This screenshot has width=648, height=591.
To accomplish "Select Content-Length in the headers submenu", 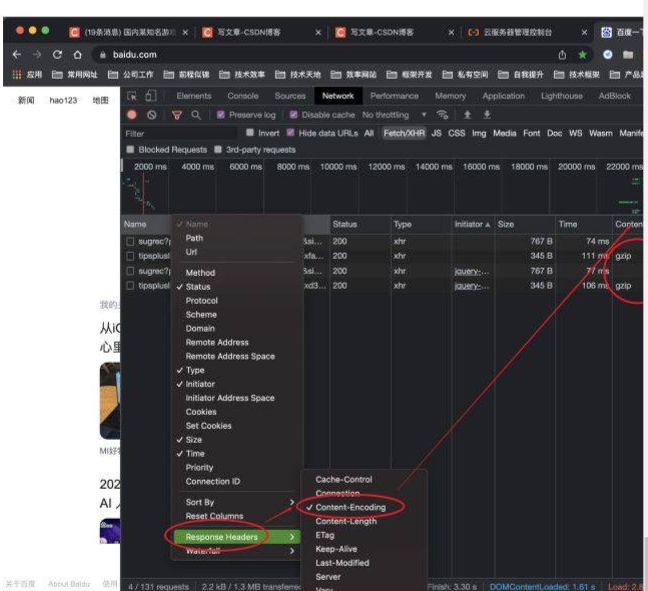I will tap(346, 521).
